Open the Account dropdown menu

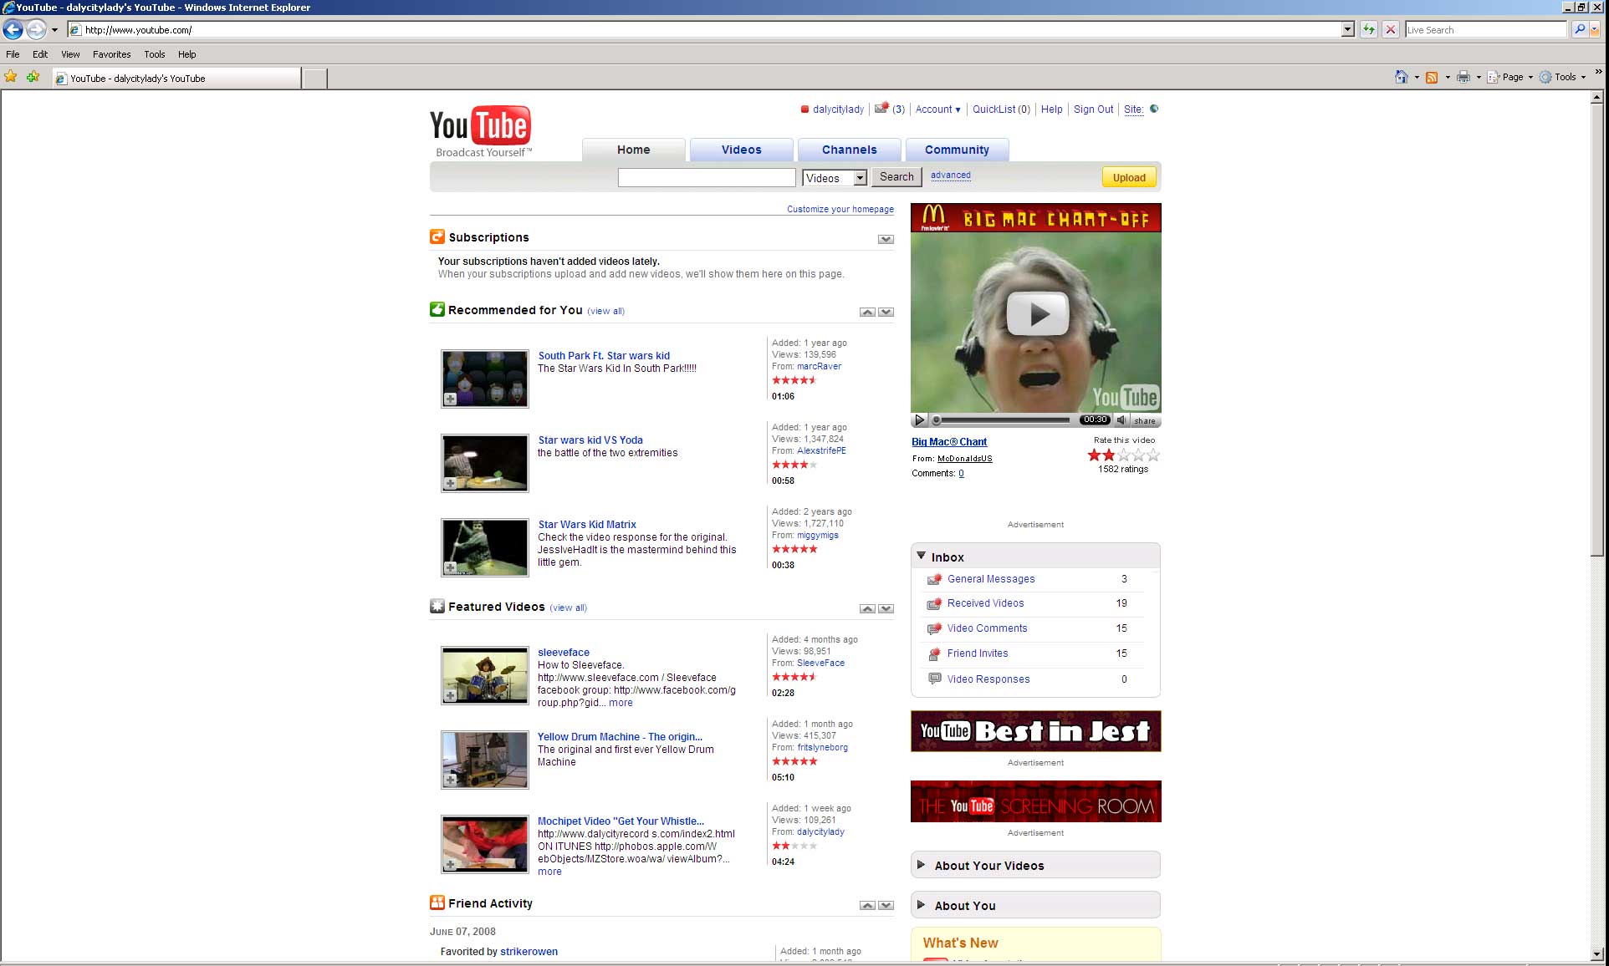pyautogui.click(x=937, y=109)
